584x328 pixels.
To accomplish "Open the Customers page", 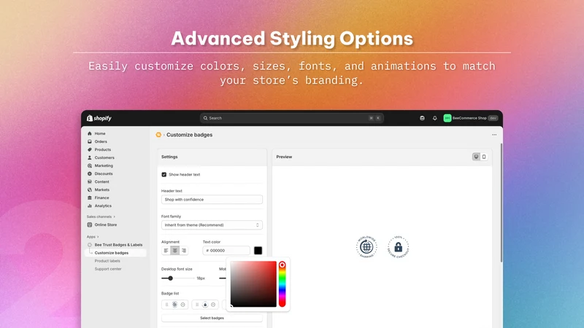I will coord(104,157).
